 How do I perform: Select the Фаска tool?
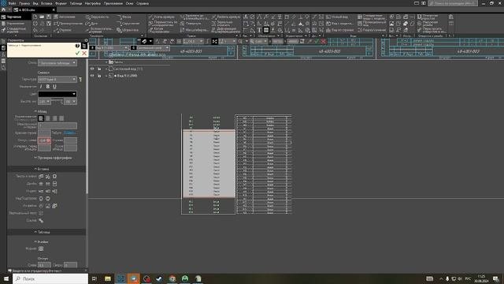[x=124, y=17]
